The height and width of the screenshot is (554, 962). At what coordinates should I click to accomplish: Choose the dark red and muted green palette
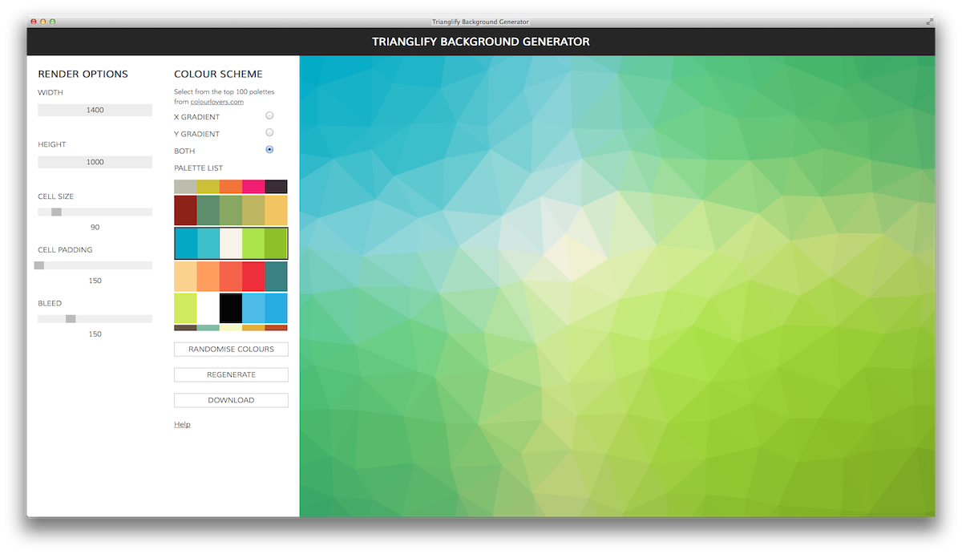[x=231, y=211]
